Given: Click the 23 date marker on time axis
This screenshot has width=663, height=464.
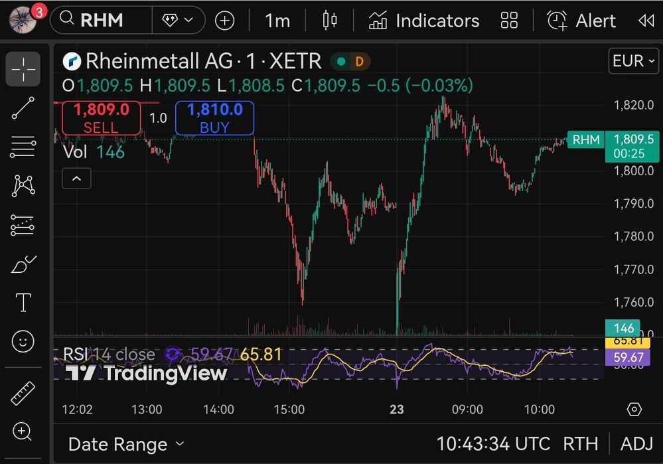Looking at the screenshot, I should (x=397, y=410).
